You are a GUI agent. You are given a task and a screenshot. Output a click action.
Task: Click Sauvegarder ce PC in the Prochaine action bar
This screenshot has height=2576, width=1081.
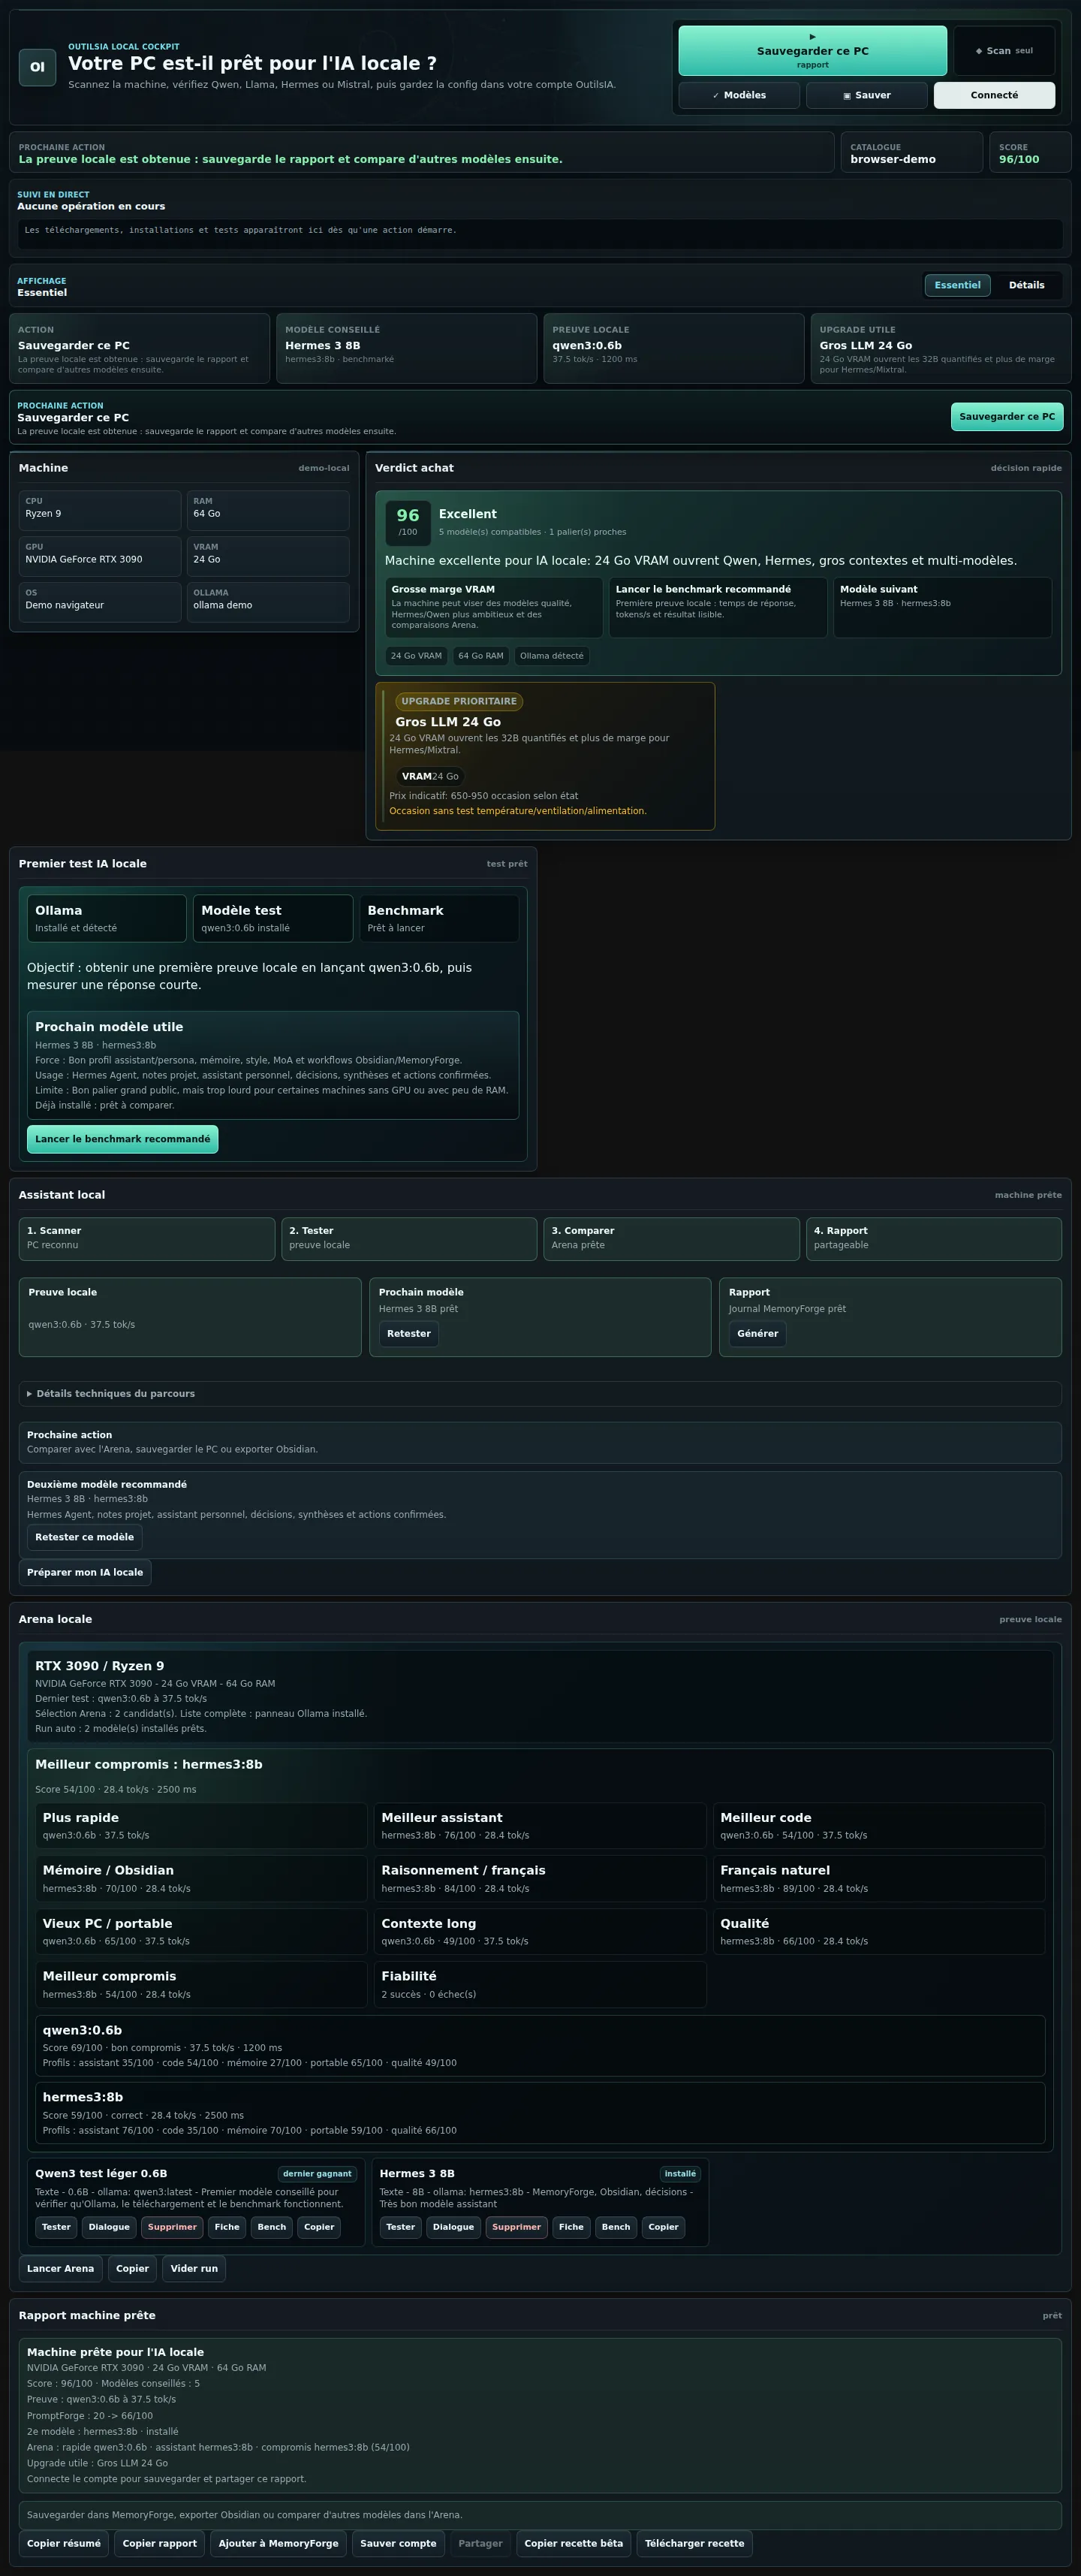click(1006, 417)
